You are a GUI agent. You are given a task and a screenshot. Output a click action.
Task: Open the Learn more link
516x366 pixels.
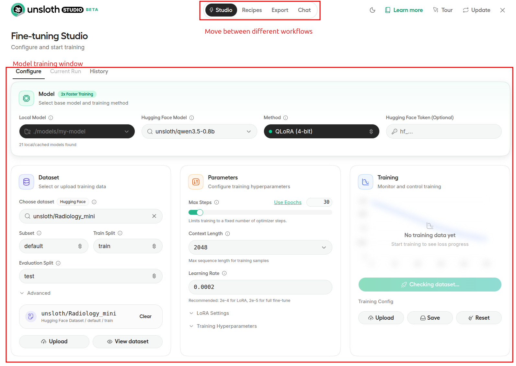(404, 10)
